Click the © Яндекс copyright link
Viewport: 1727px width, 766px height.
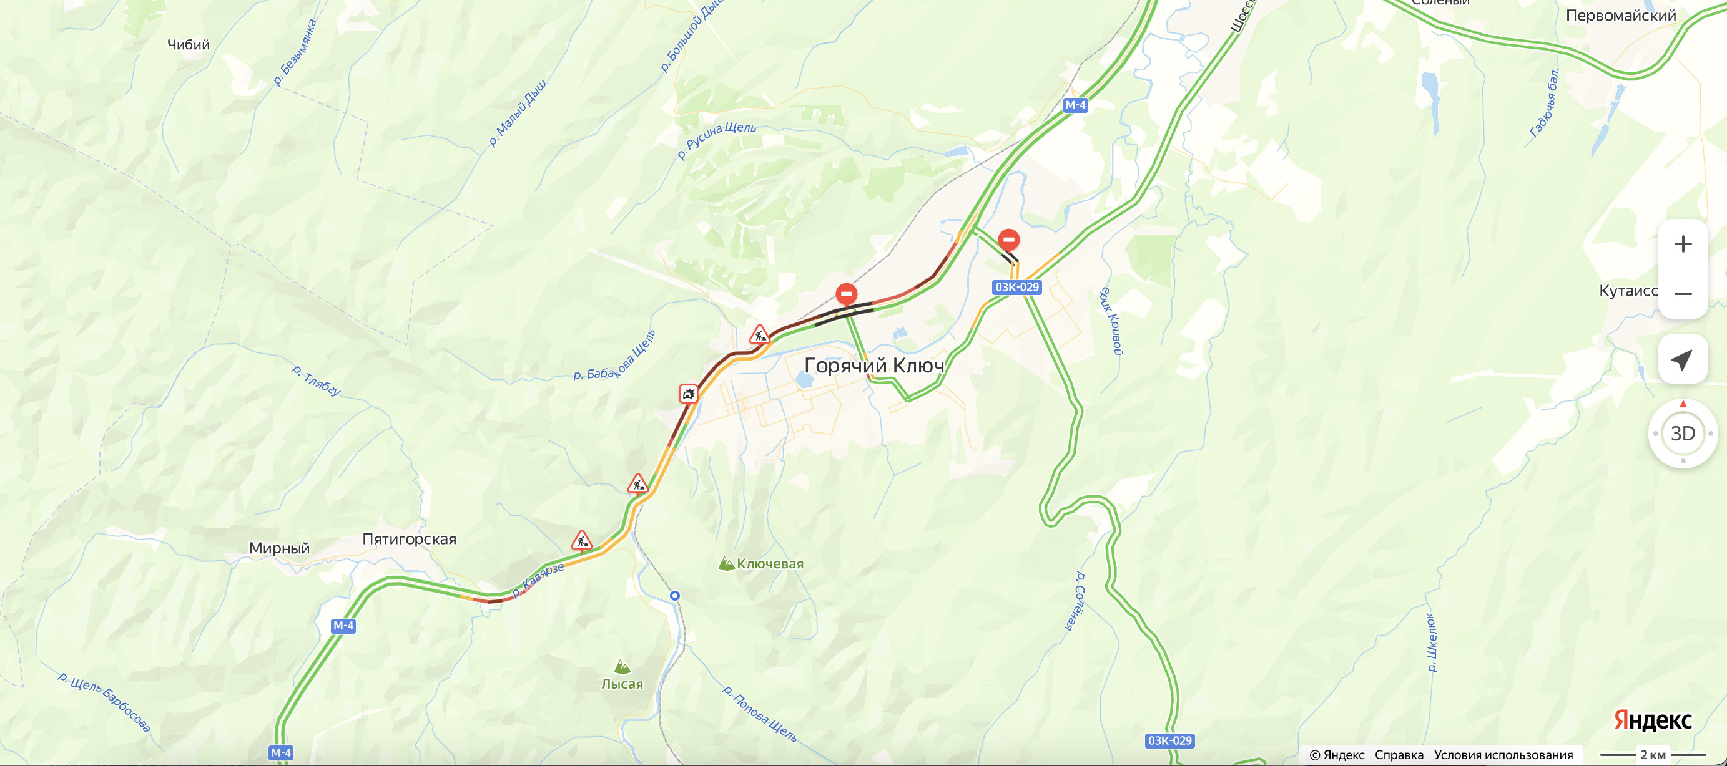tap(1337, 755)
